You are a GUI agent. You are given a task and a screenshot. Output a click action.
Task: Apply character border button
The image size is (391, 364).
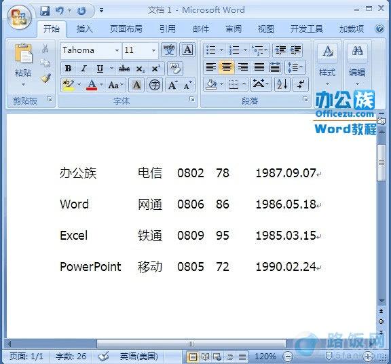(x=187, y=50)
